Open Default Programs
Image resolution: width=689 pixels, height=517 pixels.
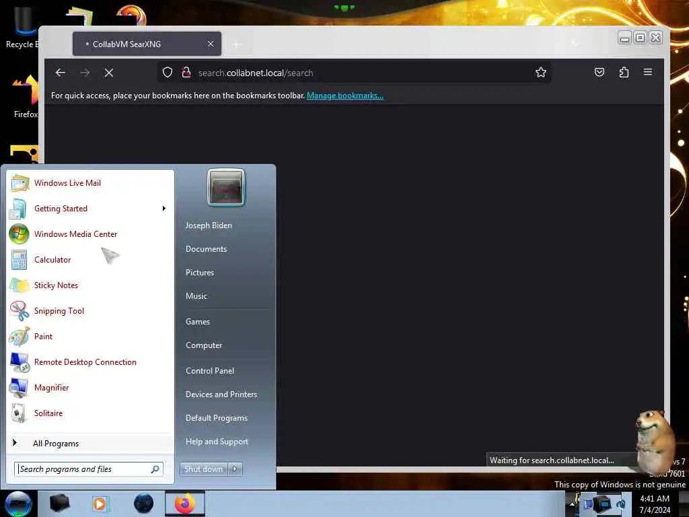(x=217, y=418)
